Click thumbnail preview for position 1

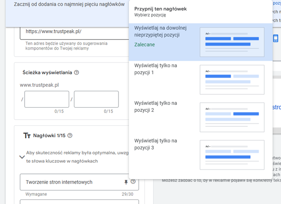(232, 80)
